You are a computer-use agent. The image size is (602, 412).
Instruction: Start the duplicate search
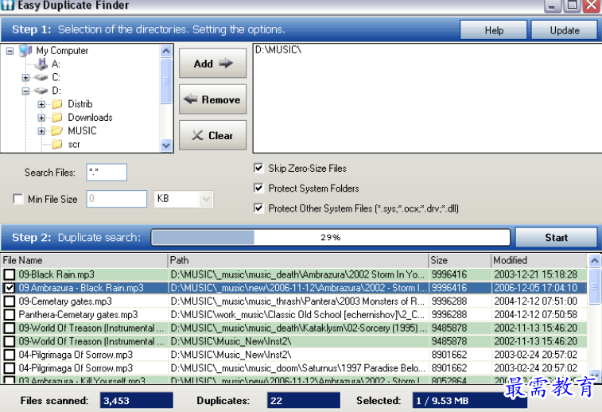556,238
